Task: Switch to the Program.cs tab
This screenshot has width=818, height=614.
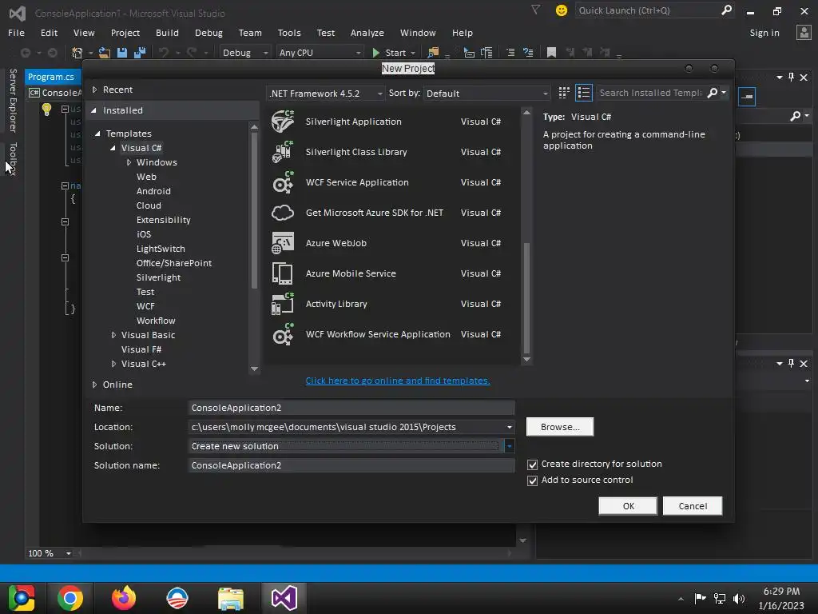Action: [x=51, y=77]
